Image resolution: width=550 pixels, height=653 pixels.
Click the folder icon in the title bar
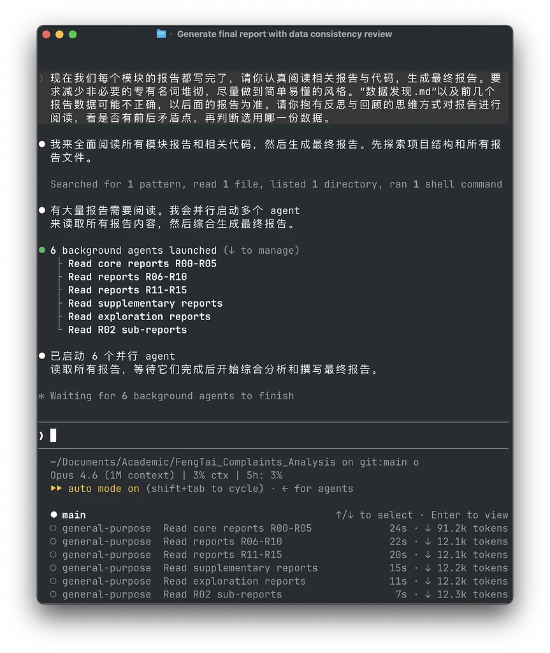click(x=161, y=34)
